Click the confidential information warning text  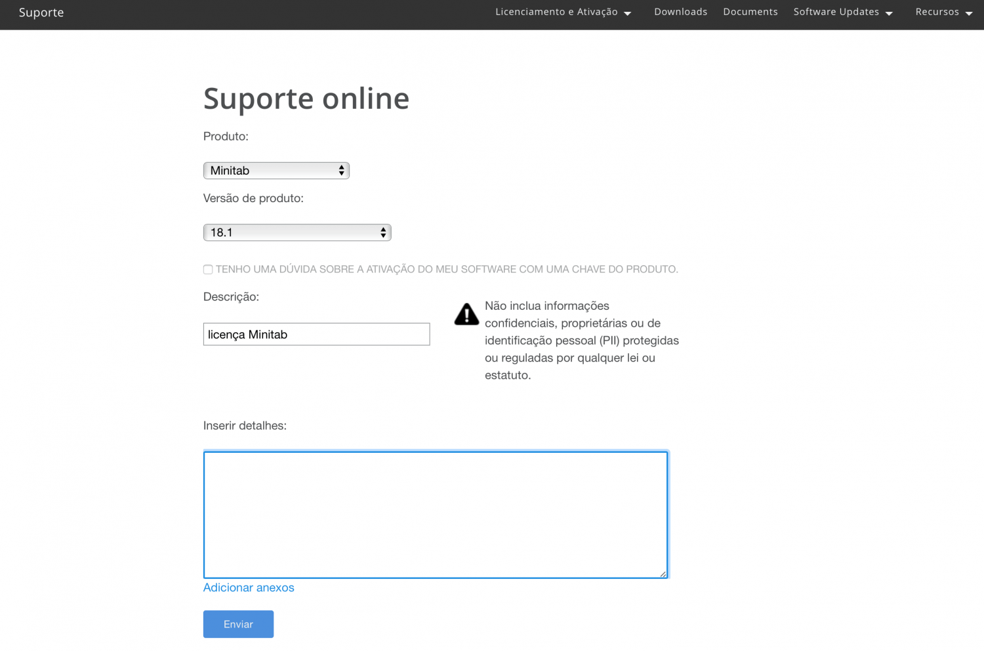pos(582,341)
